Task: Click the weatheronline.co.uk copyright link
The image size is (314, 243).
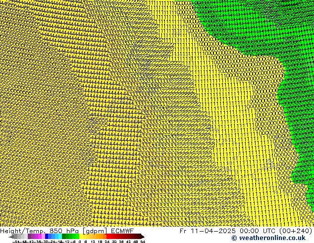Action: coord(268,238)
